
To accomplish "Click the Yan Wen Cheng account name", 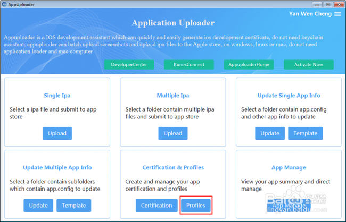I will 310,14.
